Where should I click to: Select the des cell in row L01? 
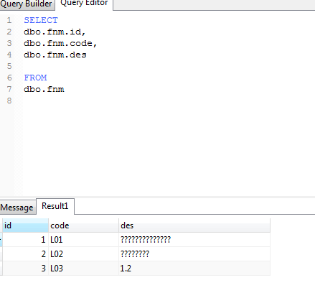click(194, 240)
